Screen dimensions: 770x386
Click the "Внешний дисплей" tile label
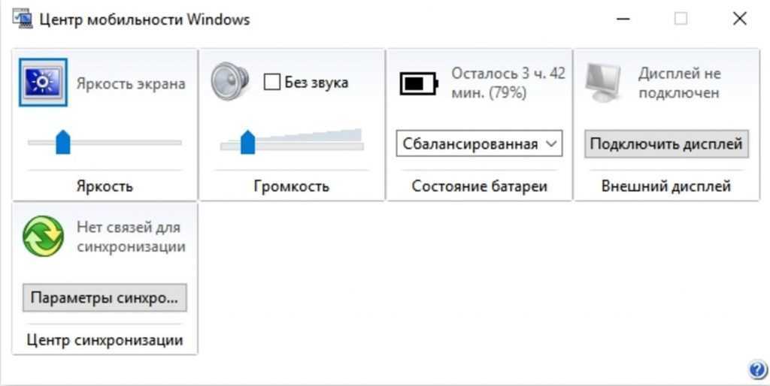(x=666, y=186)
